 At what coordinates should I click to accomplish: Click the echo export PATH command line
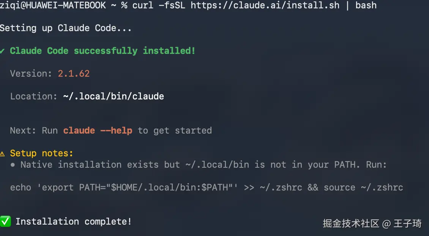[x=206, y=187]
